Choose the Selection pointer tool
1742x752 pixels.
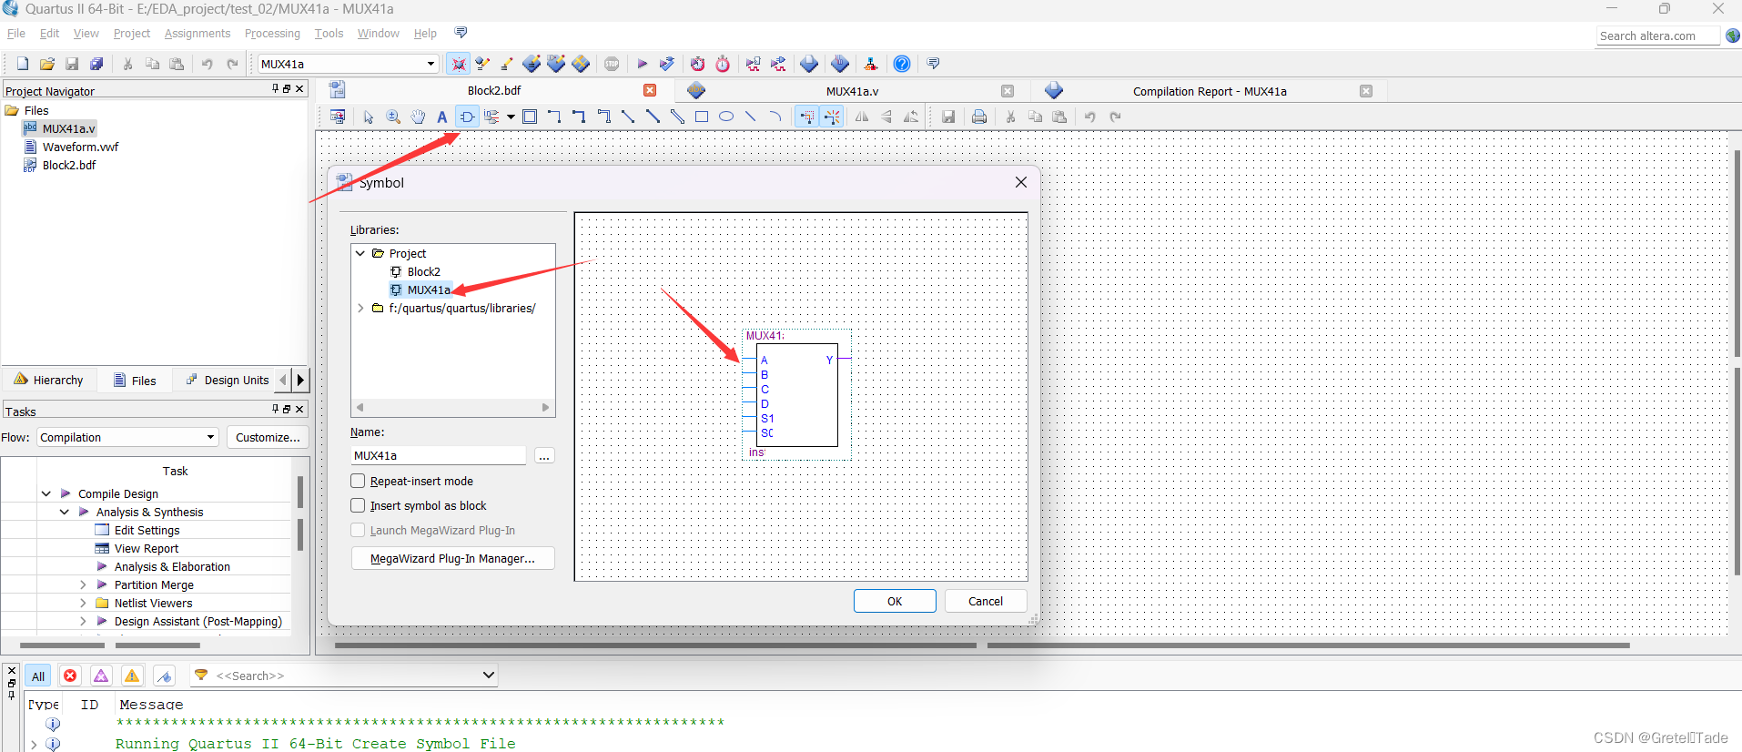click(x=369, y=117)
